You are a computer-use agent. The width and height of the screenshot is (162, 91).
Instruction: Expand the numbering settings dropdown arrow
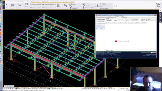(55, 5)
